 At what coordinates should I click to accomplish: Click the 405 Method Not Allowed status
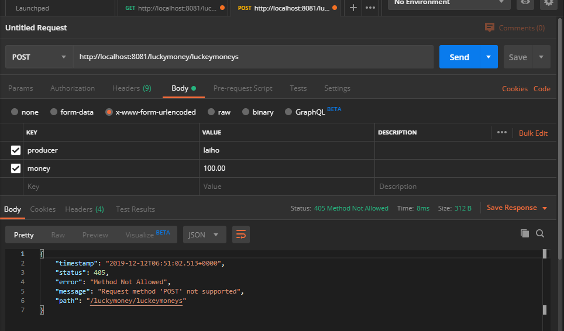351,208
